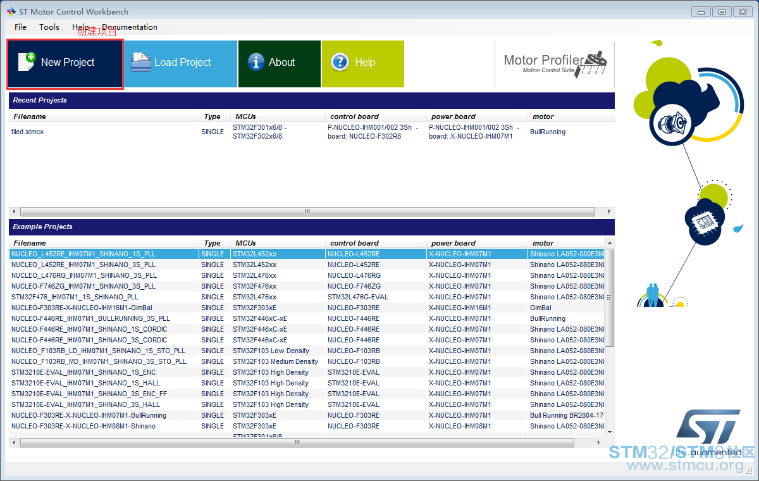Screen dimensions: 759x481
Task: Select NUCLEO_L452RE_IHM07M1_SHINANO_3S_PLL example
Action: click(307, 265)
